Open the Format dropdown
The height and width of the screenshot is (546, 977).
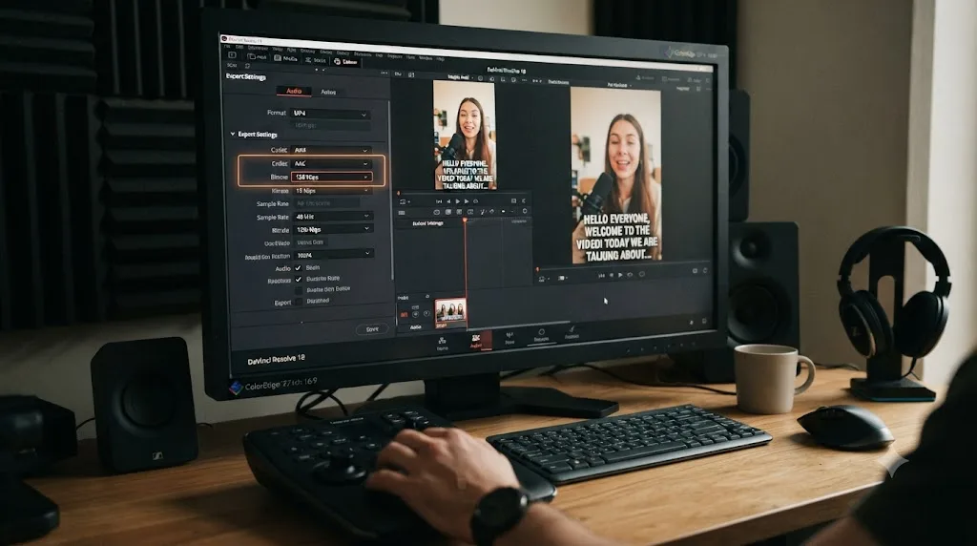(x=331, y=114)
